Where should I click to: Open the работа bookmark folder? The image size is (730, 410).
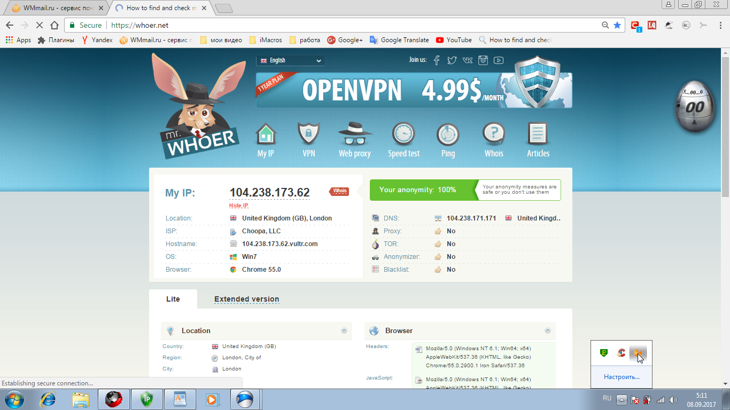click(305, 40)
